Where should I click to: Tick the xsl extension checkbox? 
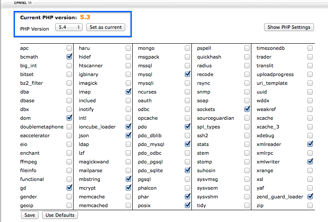(x=310, y=179)
